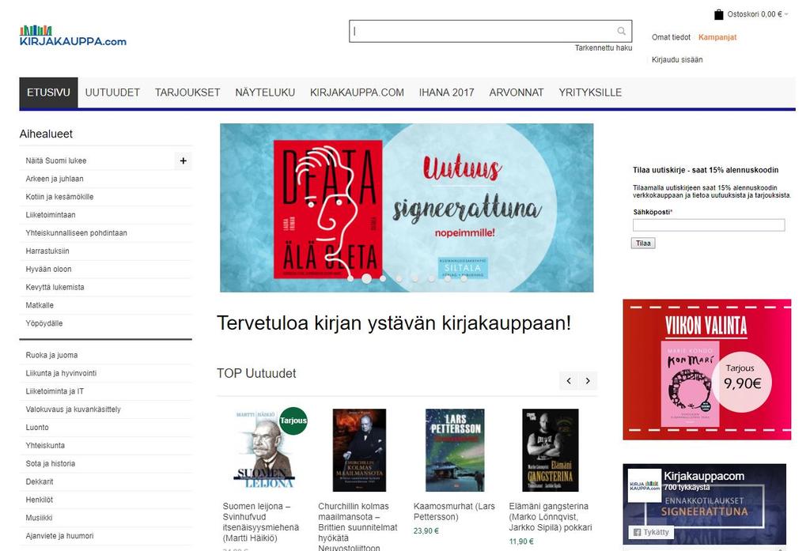Click the Facebook widget Kirjakauppa profile picture
This screenshot has width=810, height=551.
(x=644, y=486)
